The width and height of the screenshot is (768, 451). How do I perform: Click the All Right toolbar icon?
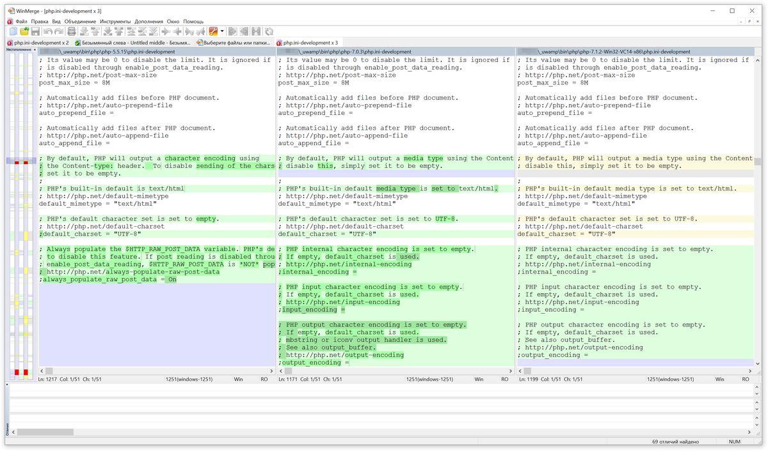tap(232, 31)
